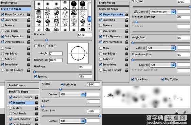Click the Angle input field
191x125 pixels.
tap(56, 54)
